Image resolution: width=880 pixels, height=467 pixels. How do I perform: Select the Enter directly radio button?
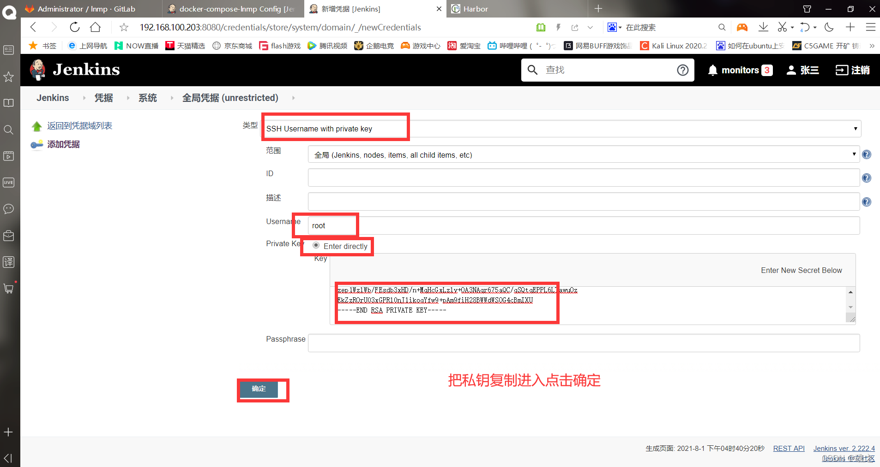tap(316, 245)
